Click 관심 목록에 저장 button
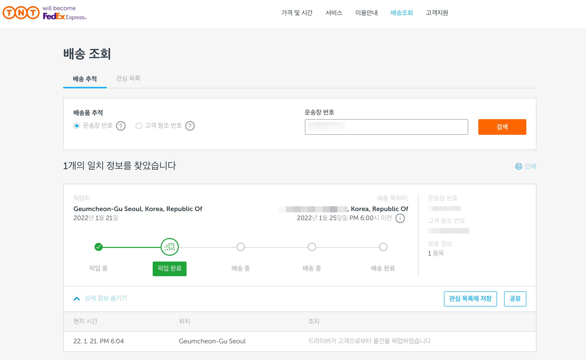The height and width of the screenshot is (360, 586). pyautogui.click(x=470, y=299)
